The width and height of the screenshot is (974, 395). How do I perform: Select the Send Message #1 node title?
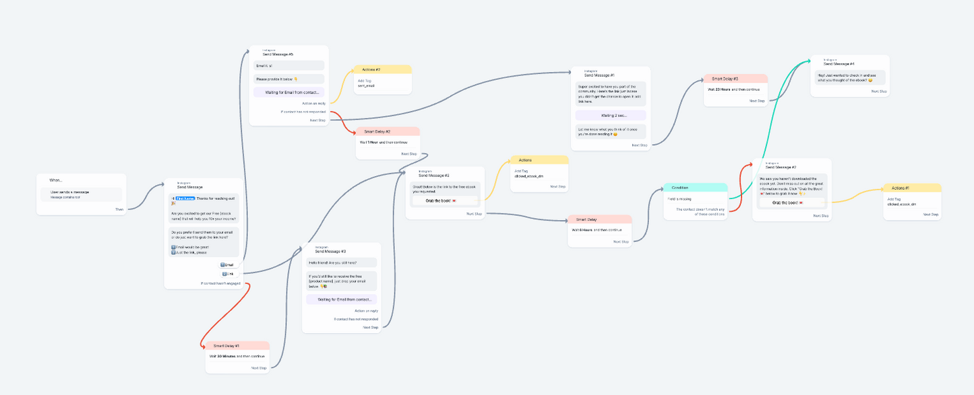tap(599, 75)
